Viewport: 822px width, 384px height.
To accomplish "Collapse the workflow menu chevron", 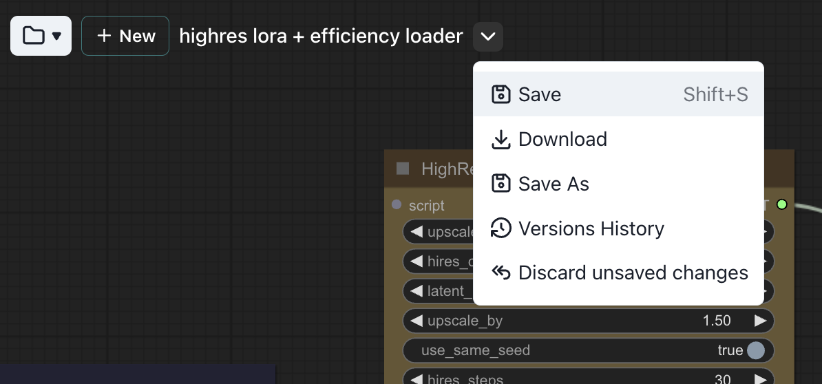I will click(x=488, y=36).
